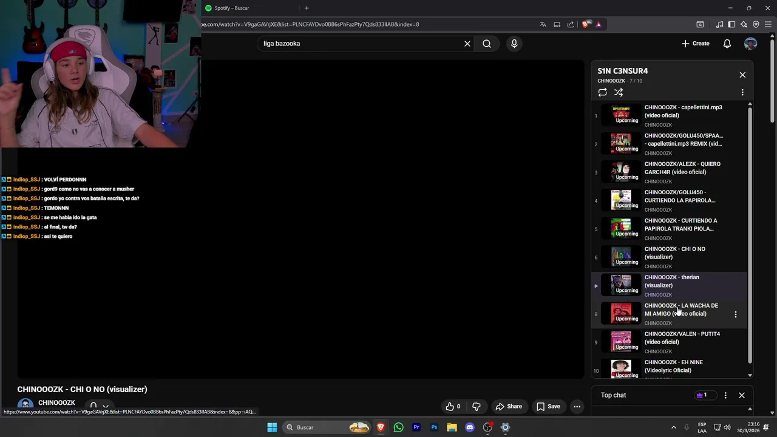The image size is (777, 437).
Task: Toggle the browser sidebar panel
Action: coord(731,24)
